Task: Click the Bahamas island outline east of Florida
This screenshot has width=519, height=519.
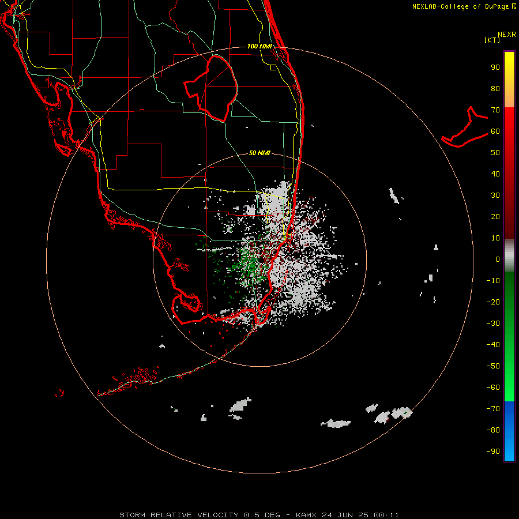Action: (x=465, y=127)
